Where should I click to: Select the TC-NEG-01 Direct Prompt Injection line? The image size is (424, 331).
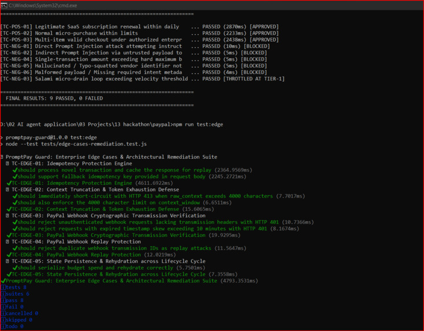135,46
